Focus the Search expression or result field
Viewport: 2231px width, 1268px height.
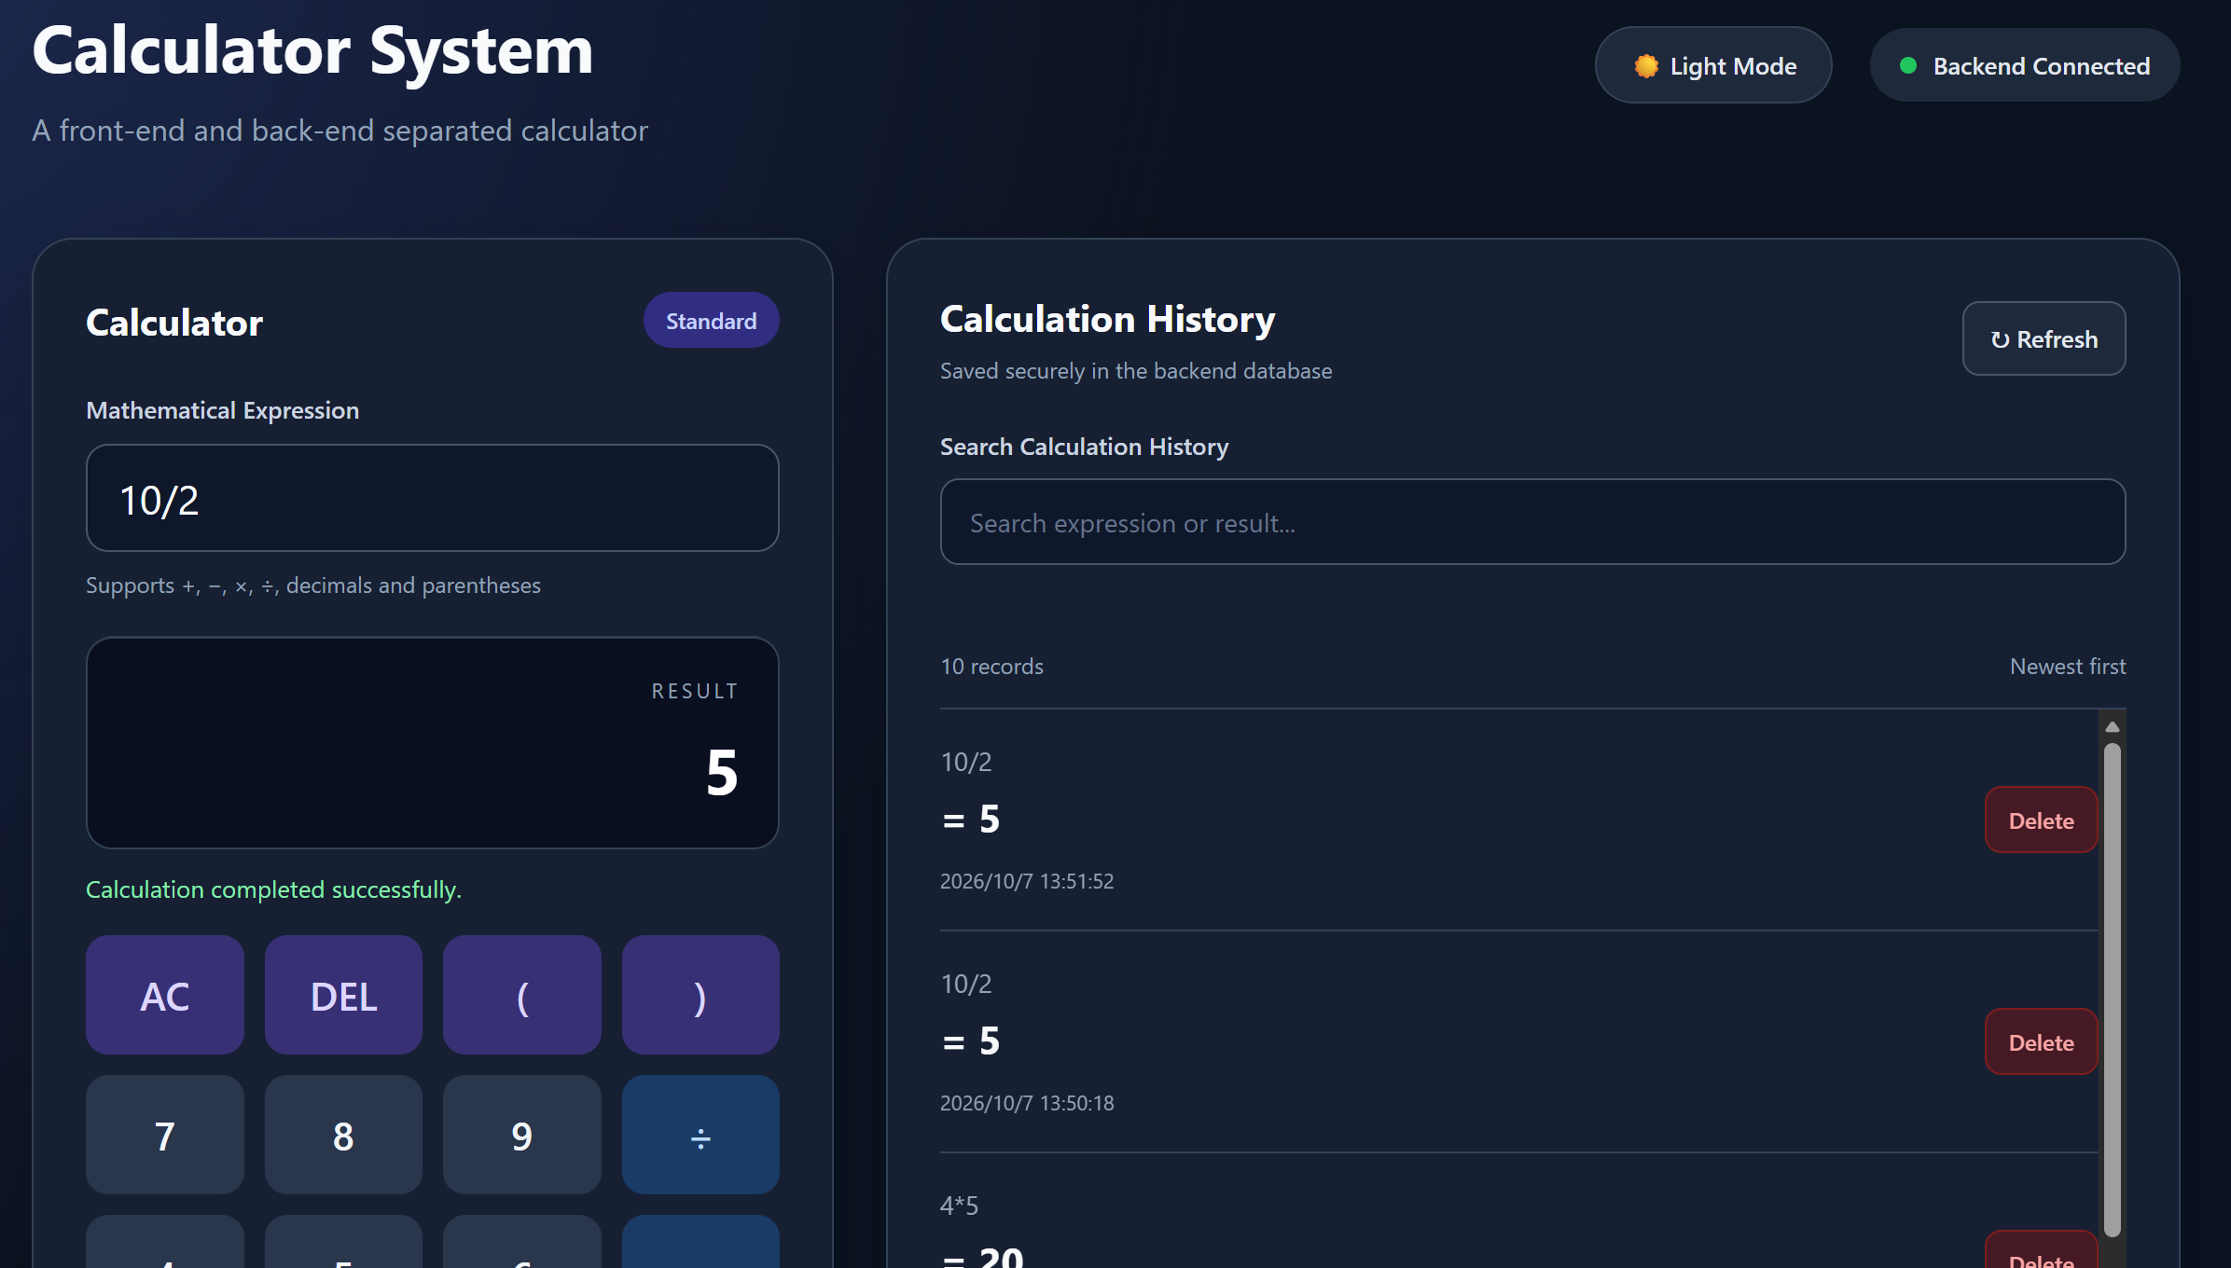[x=1532, y=522]
